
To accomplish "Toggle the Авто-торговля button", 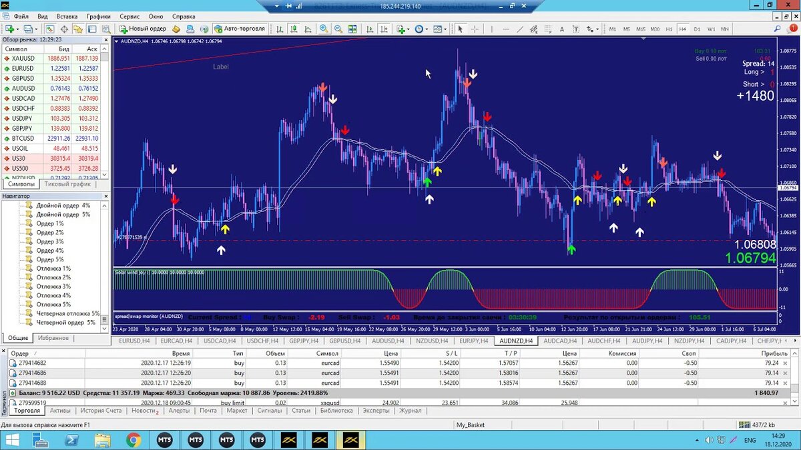I will tap(240, 29).
